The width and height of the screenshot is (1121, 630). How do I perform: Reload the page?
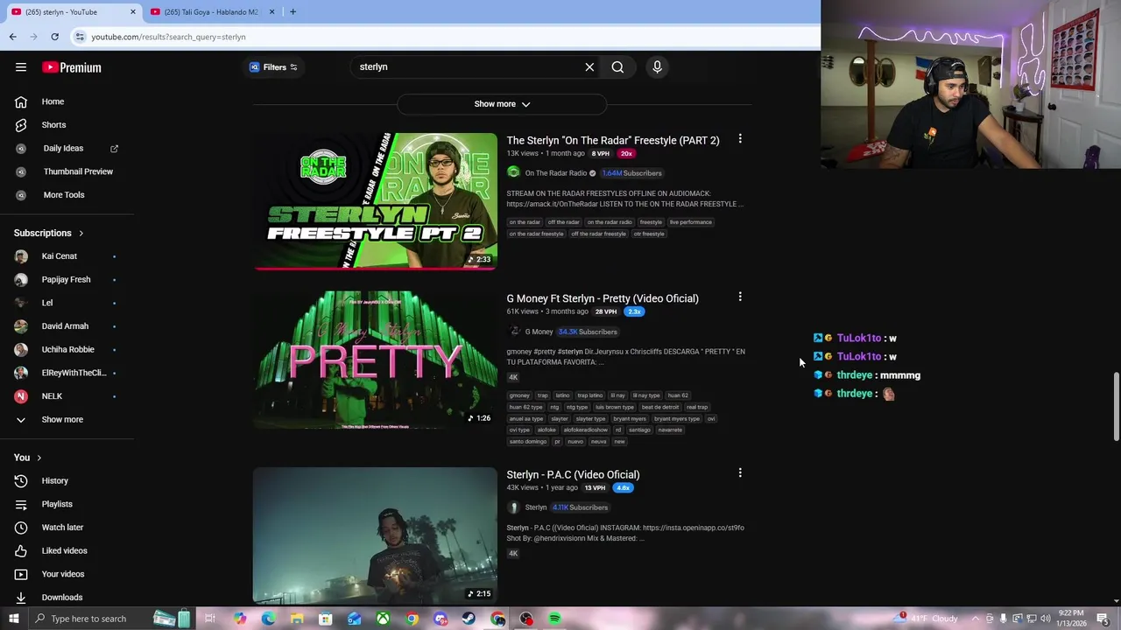54,37
